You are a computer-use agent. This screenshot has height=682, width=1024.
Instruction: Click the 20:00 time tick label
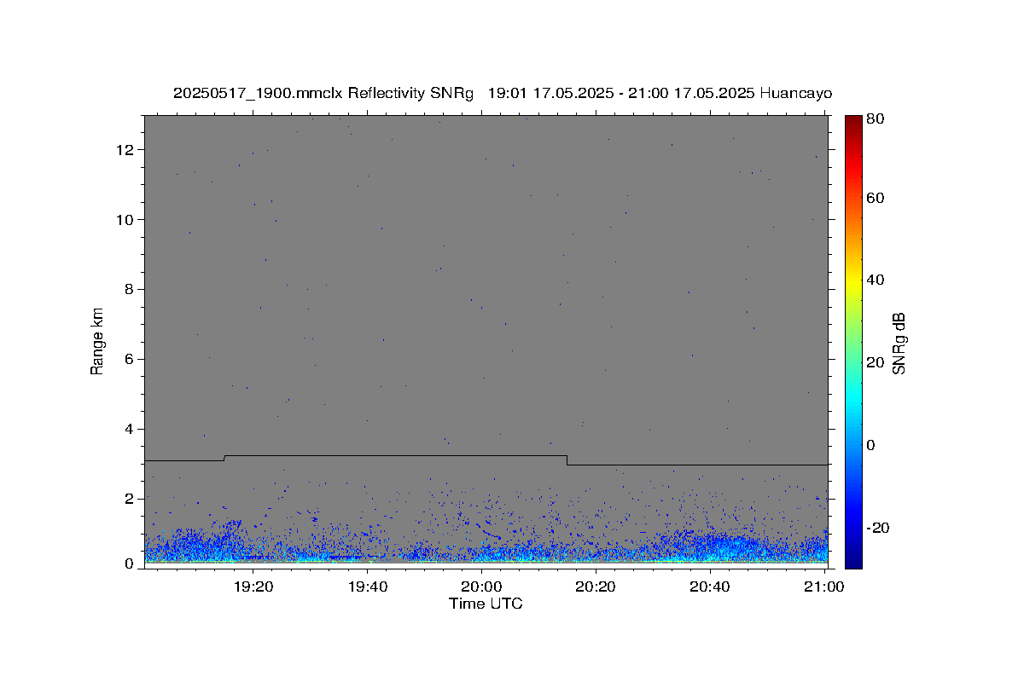(x=481, y=587)
